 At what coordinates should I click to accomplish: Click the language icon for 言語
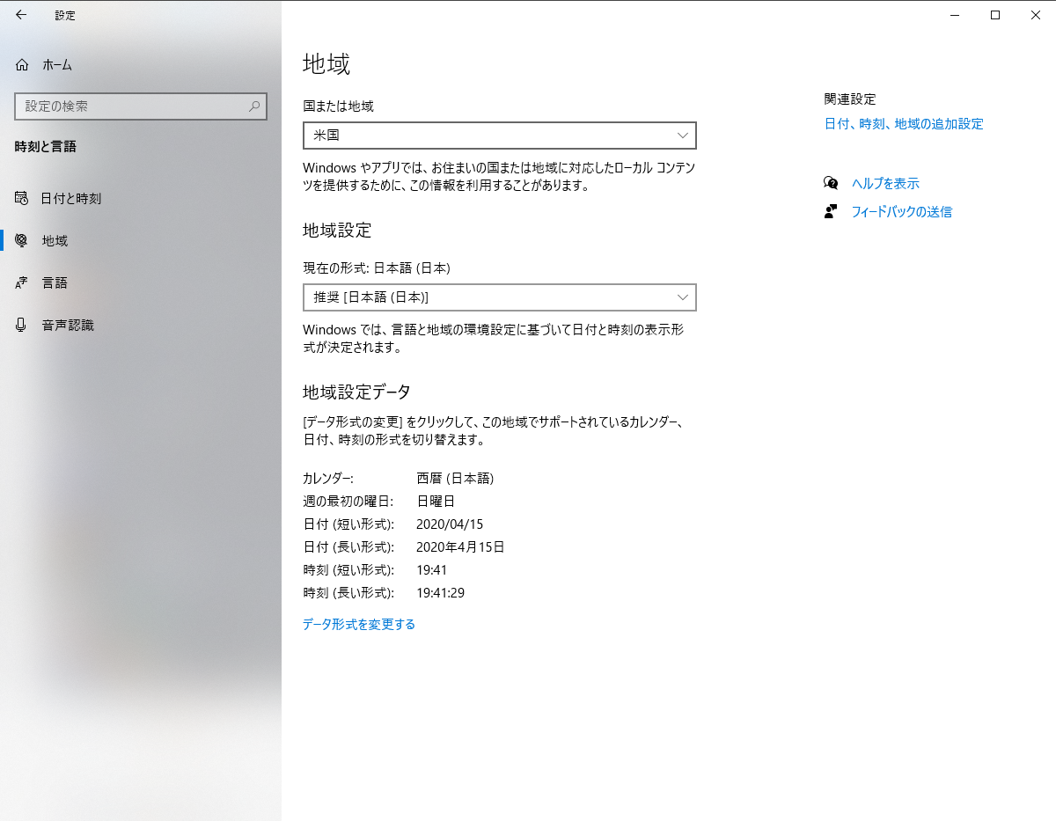click(x=22, y=282)
